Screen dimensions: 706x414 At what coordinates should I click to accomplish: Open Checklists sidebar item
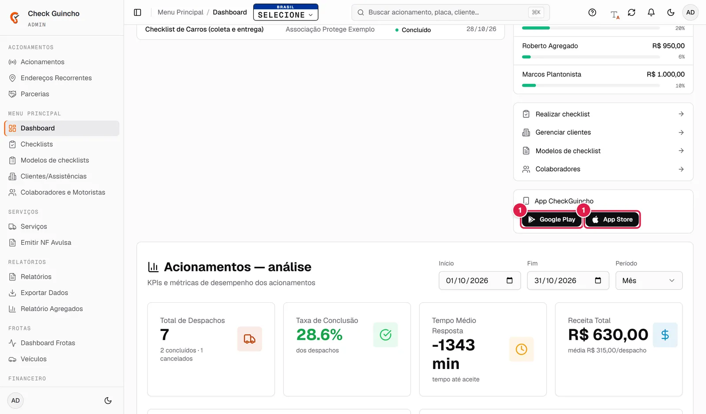click(x=62, y=144)
